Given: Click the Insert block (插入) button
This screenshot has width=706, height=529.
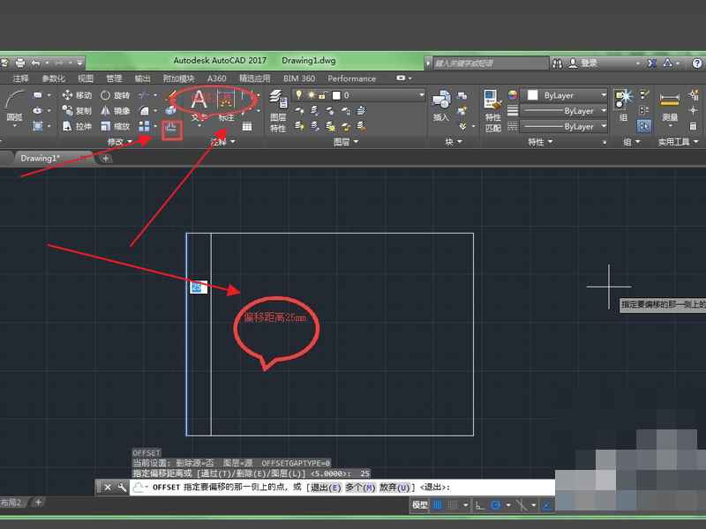Looking at the screenshot, I should [x=440, y=106].
